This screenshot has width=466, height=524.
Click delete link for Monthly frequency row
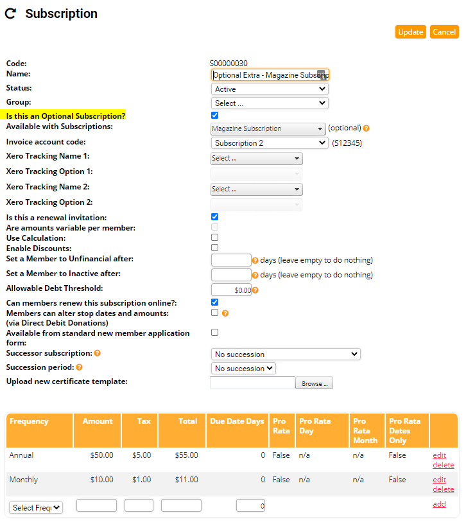[x=443, y=489]
